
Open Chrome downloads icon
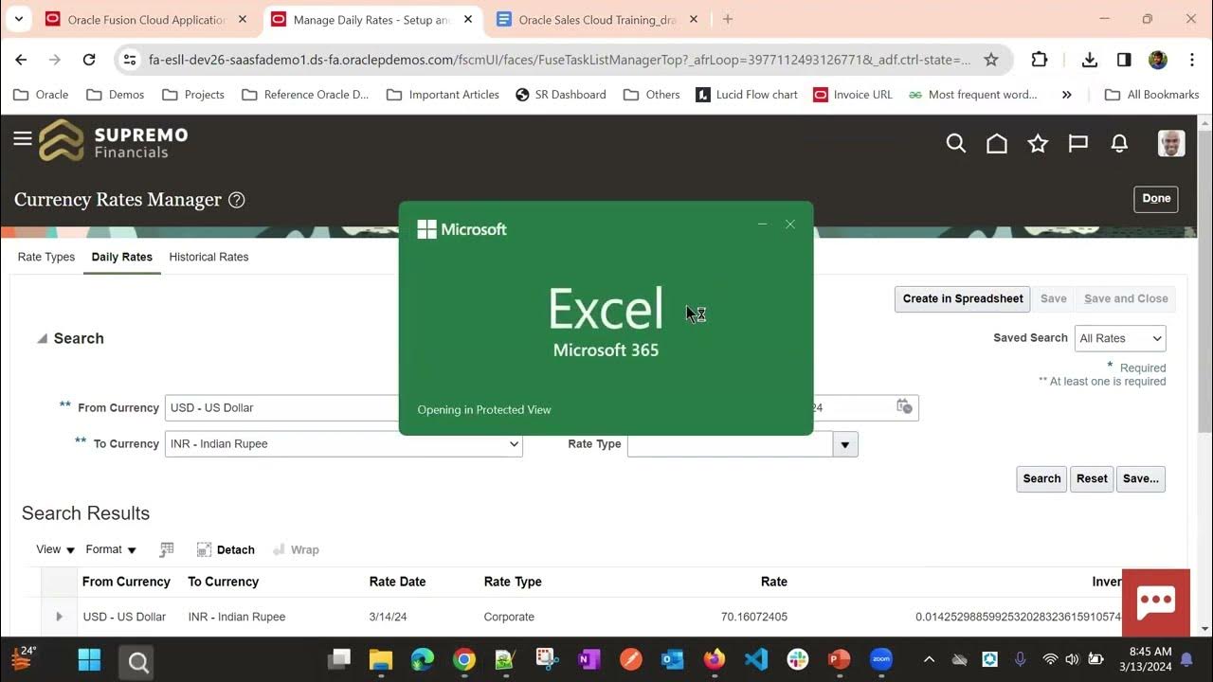[x=1090, y=60]
